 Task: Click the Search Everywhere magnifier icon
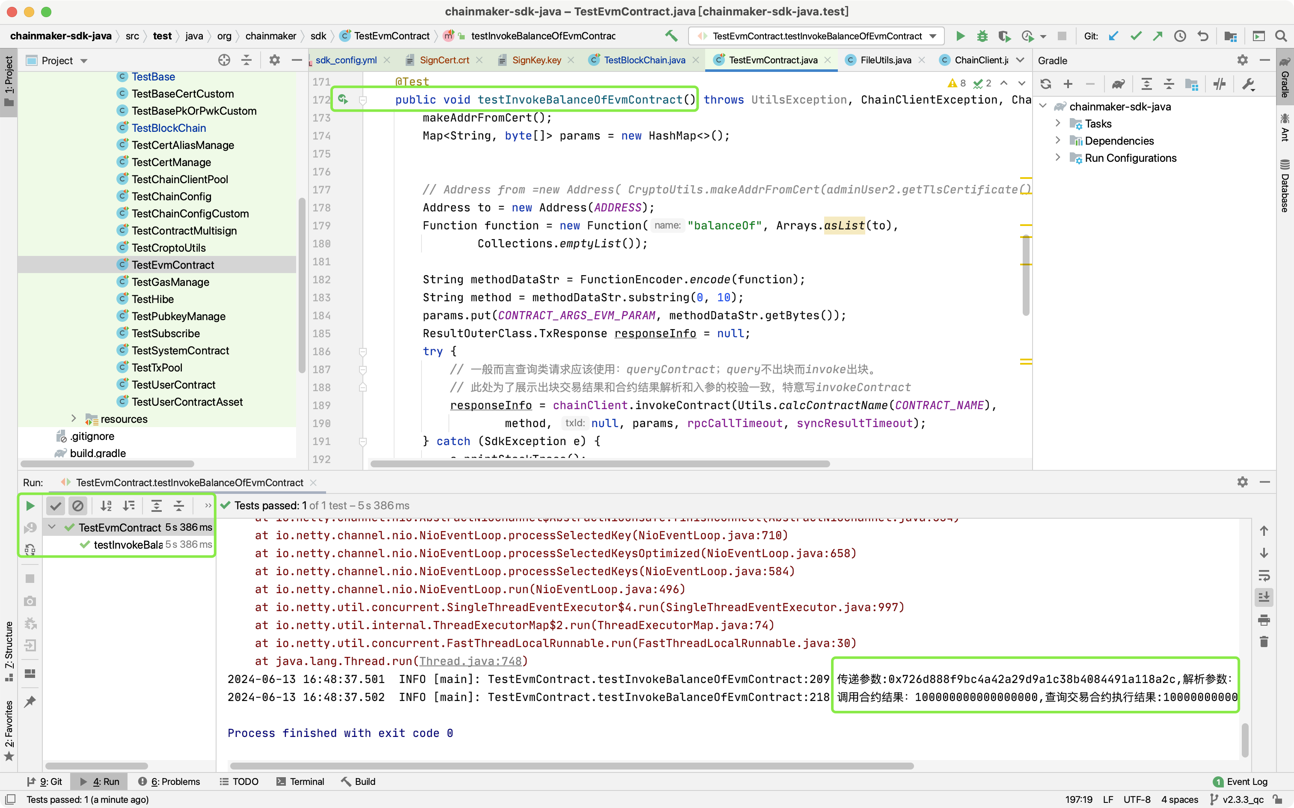coord(1281,36)
